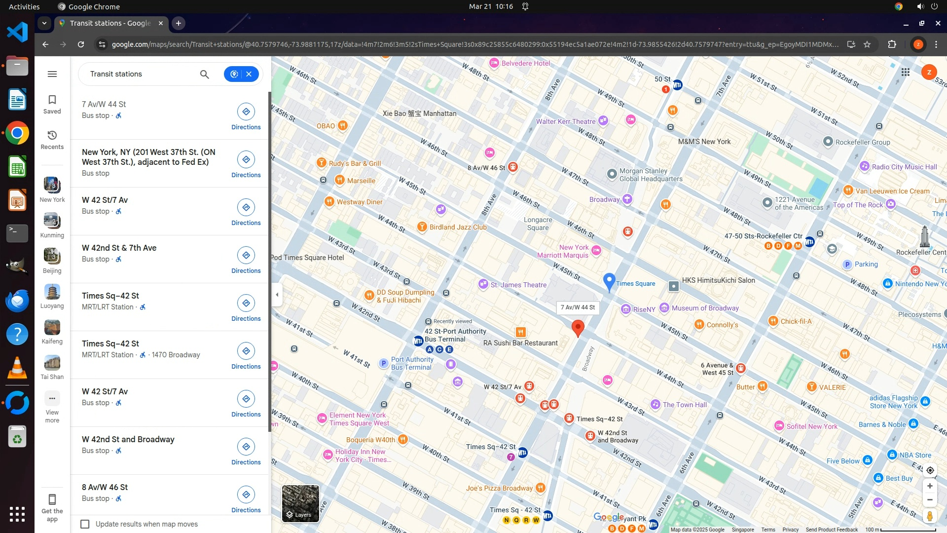Clear the Transit stations search

(x=249, y=74)
